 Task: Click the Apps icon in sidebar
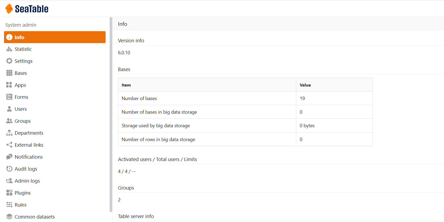(x=9, y=85)
